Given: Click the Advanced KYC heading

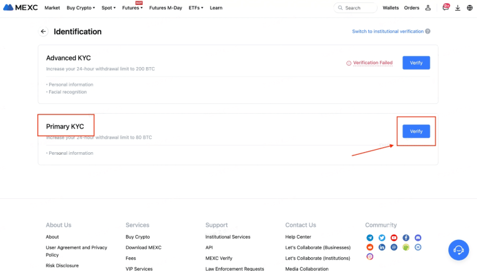Looking at the screenshot, I should (68, 58).
